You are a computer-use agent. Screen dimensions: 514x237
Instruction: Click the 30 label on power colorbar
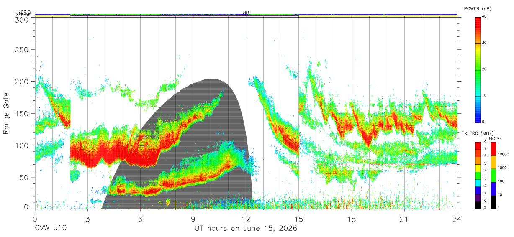tap(484, 43)
